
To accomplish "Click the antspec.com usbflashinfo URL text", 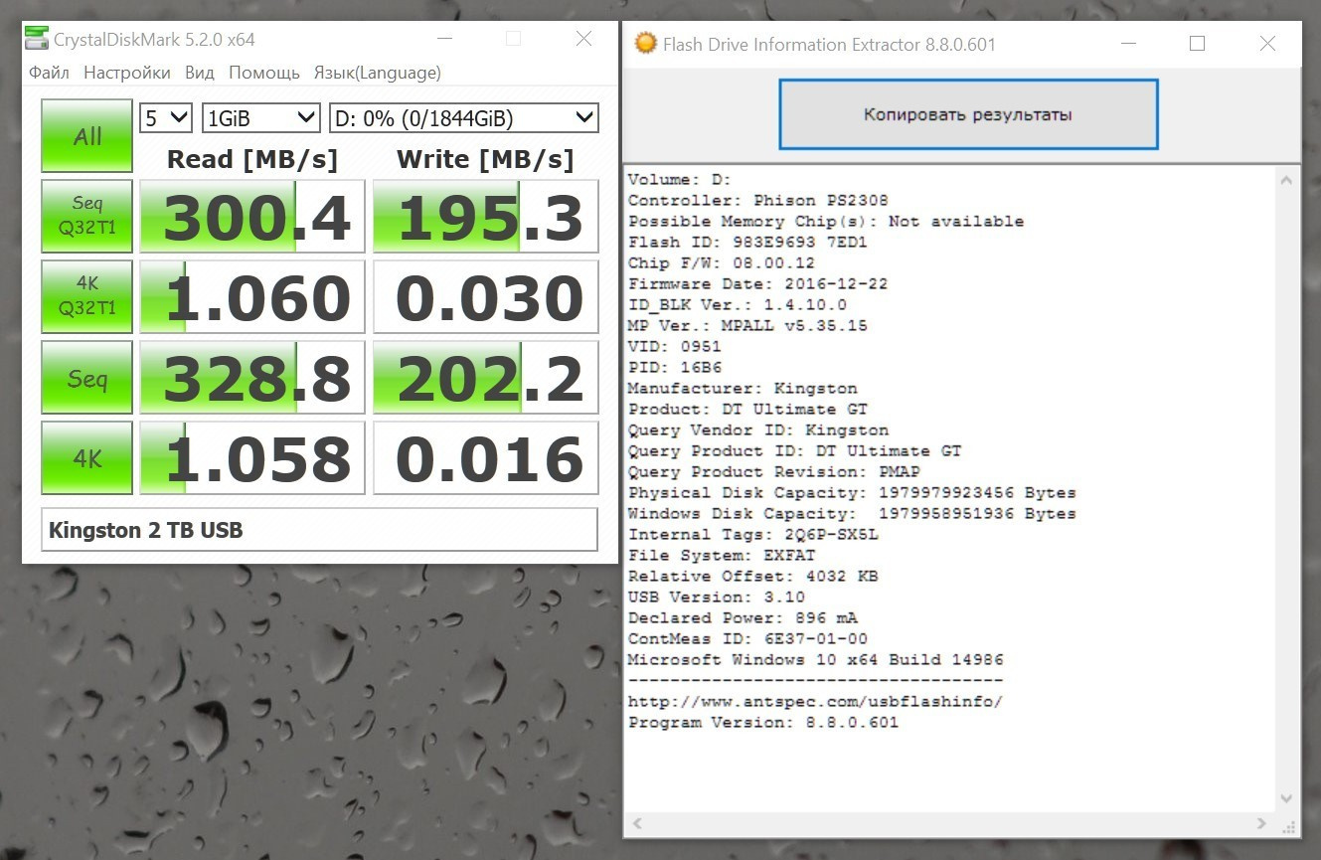I will pyautogui.click(x=816, y=702).
